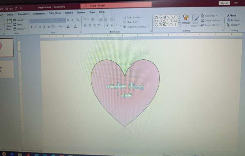Toggle underline formatting
Image resolution: width=245 pixels, height=156 pixels.
40,27
